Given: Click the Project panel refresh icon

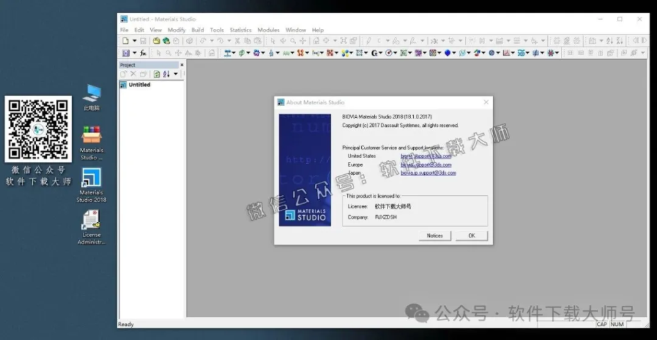Looking at the screenshot, I should tap(157, 74).
